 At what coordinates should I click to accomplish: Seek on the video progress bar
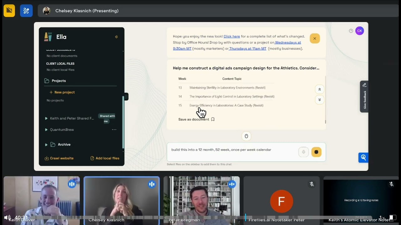pyautogui.click(x=200, y=217)
